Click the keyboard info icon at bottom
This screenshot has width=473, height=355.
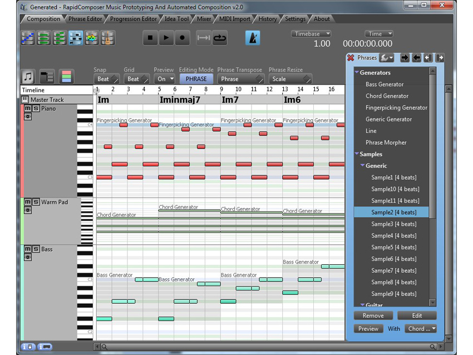coord(45,347)
